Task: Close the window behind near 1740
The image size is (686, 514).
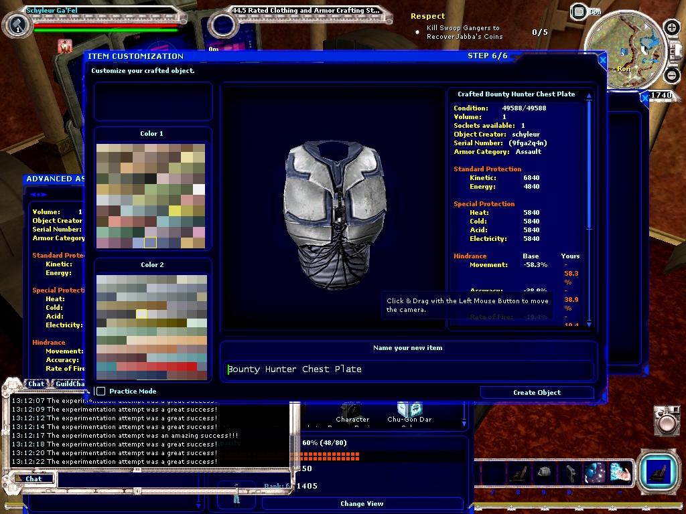Action: coord(644,98)
